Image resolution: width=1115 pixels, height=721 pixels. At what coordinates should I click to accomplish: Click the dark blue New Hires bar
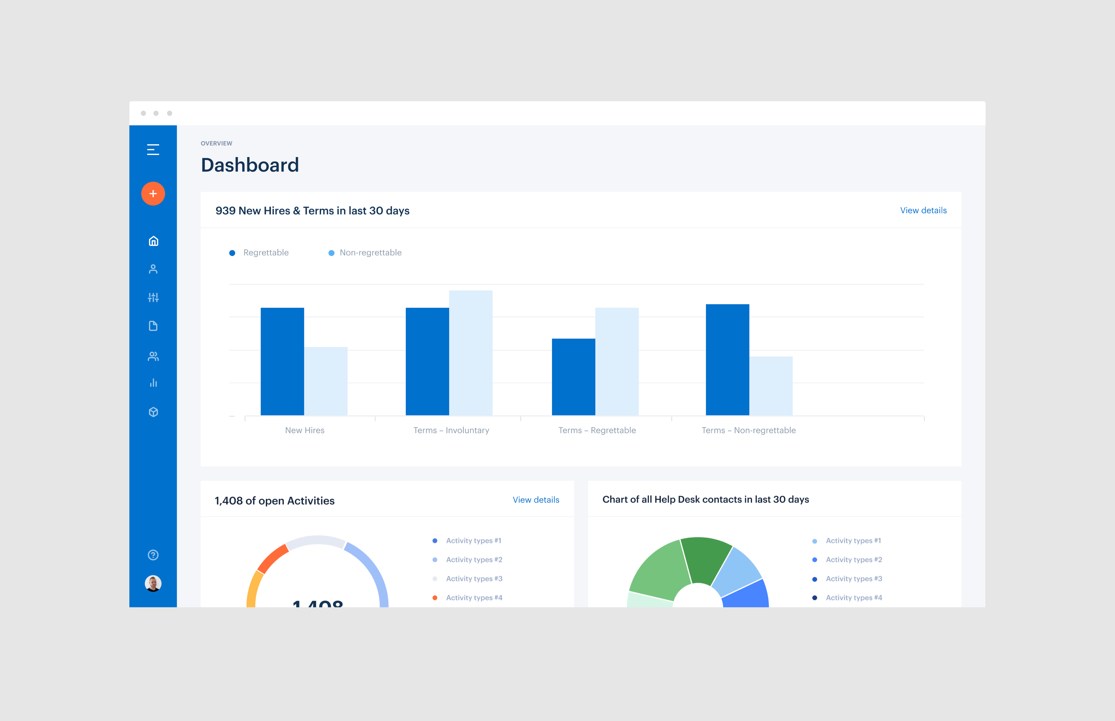pyautogui.click(x=282, y=361)
